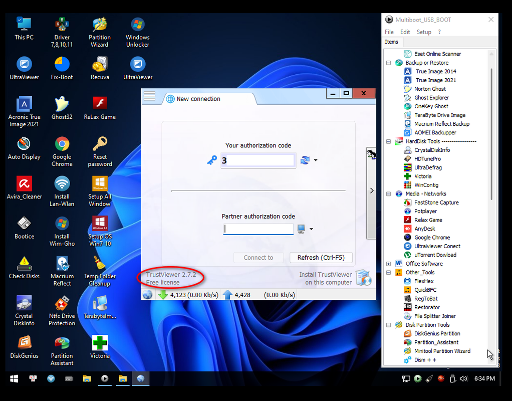
Task: Click the Connect to button
Action: click(259, 258)
